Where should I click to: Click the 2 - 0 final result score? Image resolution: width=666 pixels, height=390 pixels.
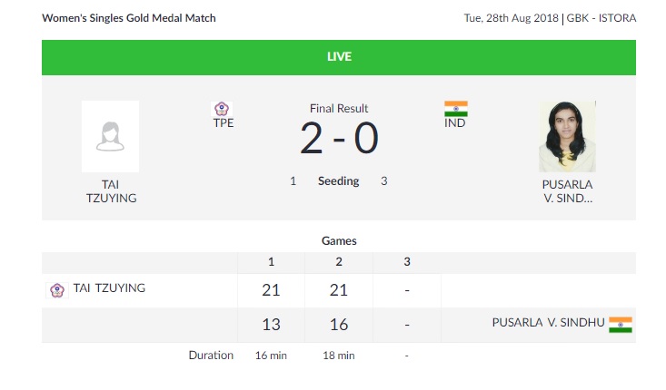(339, 138)
